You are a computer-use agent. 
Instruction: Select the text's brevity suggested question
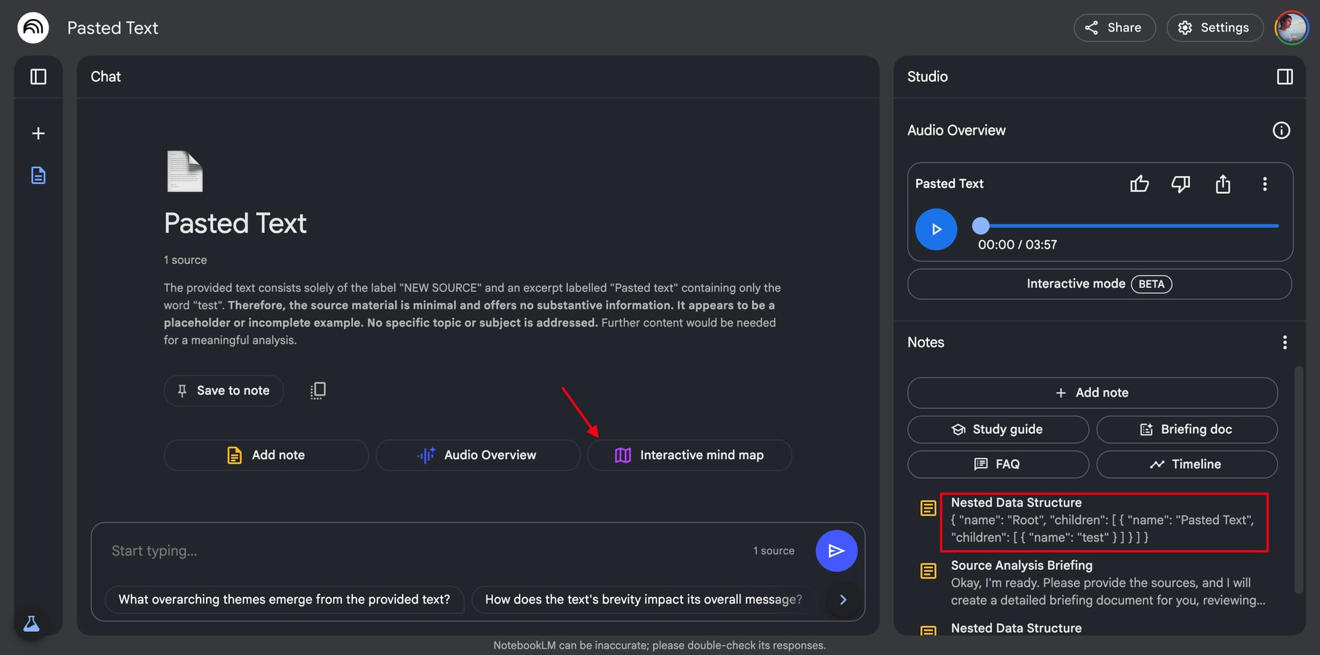point(643,600)
